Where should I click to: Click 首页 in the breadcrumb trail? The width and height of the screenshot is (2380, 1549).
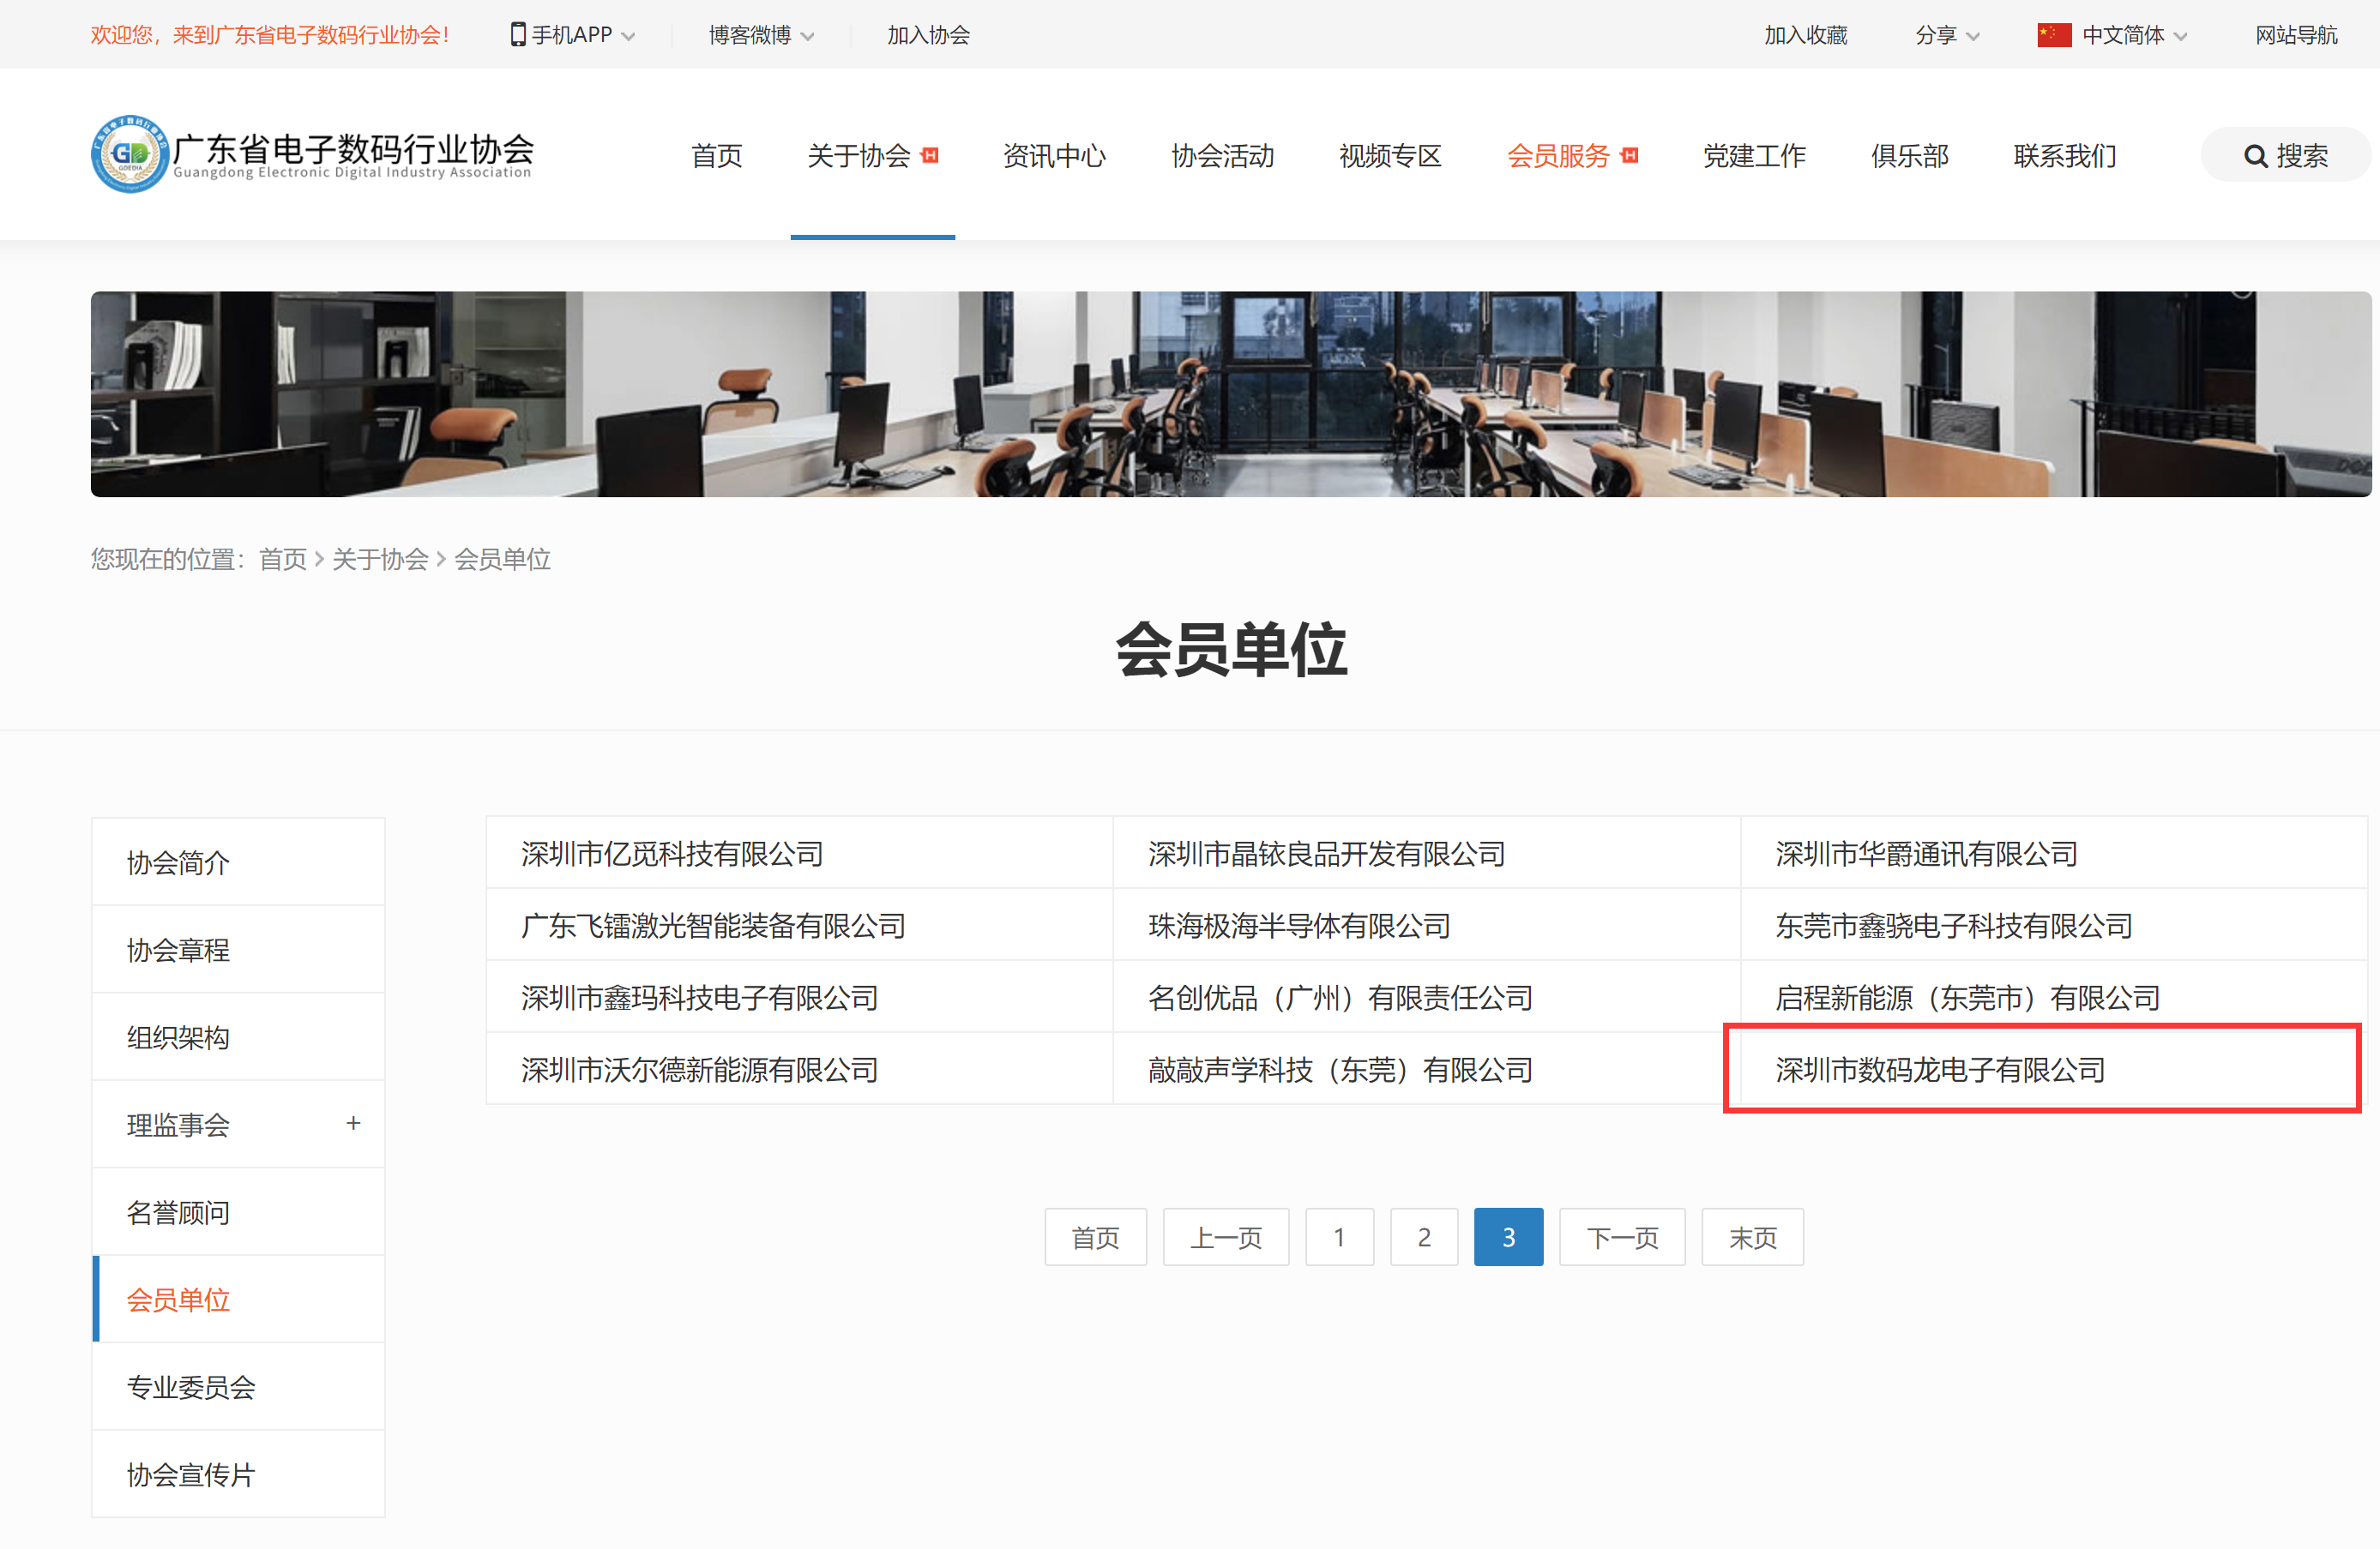[283, 560]
